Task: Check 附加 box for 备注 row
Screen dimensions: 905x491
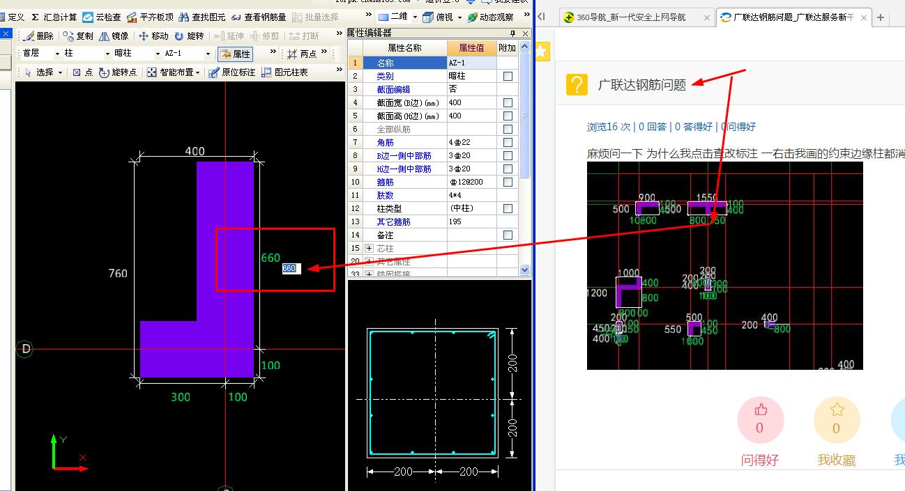Action: (508, 235)
